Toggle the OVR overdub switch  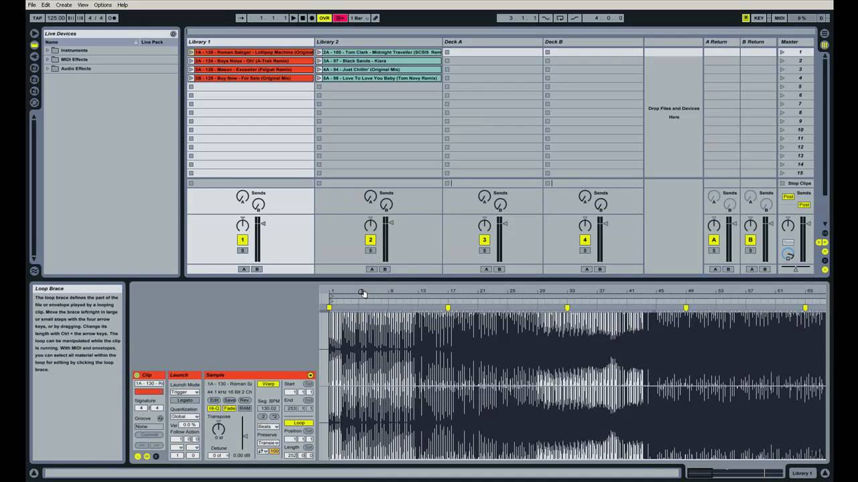[x=324, y=18]
